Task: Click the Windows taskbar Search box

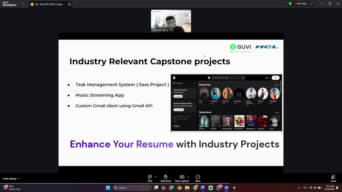Action: [x=132, y=188]
